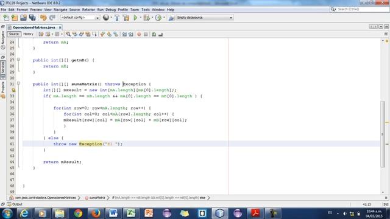Click the Shift Line Left icon in editor toolbar
390x219 pixels.
tap(124, 34)
